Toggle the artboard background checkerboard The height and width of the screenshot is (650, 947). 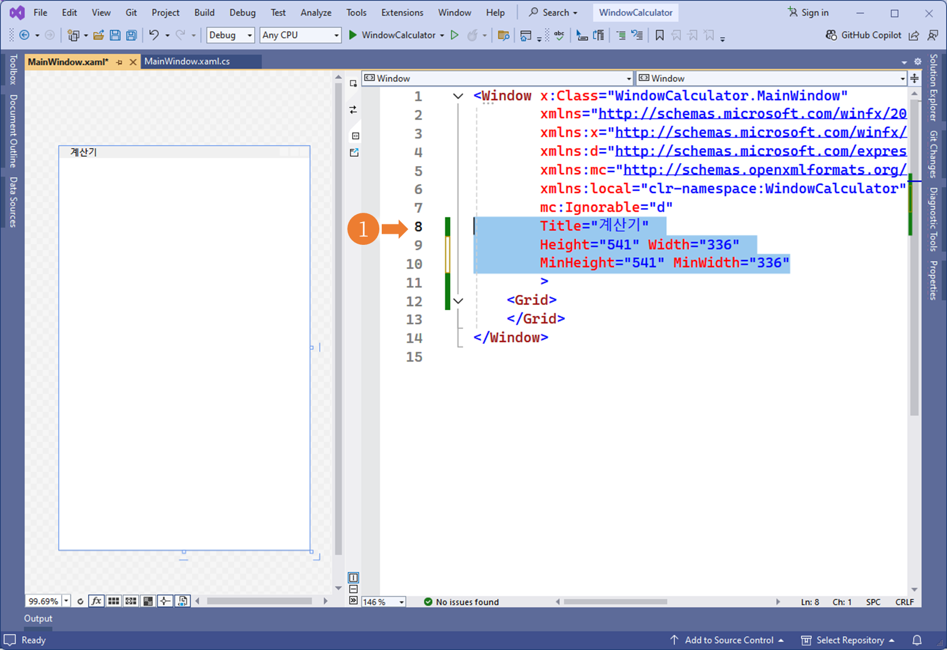[148, 601]
